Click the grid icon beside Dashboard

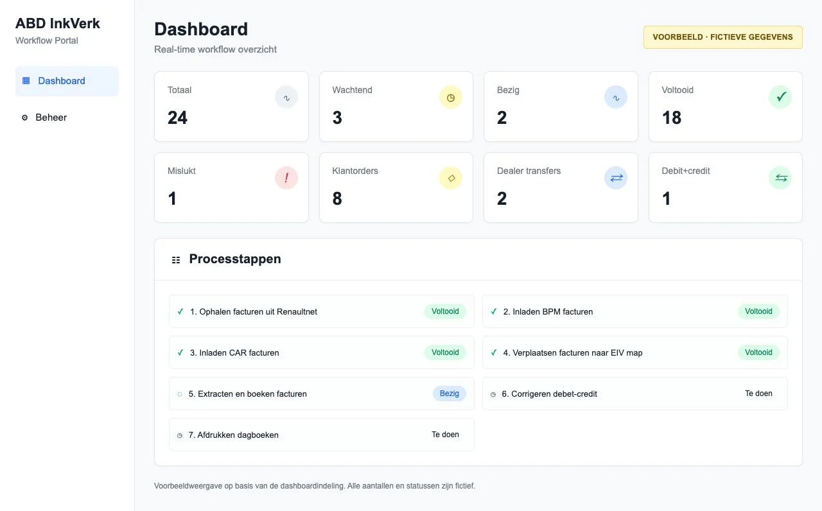pyautogui.click(x=26, y=81)
